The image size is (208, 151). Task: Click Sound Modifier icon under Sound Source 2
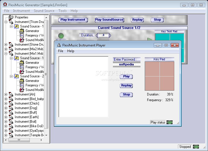tap(22, 90)
